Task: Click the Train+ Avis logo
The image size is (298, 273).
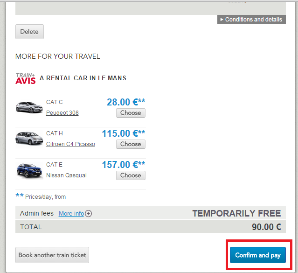Action: point(25,78)
